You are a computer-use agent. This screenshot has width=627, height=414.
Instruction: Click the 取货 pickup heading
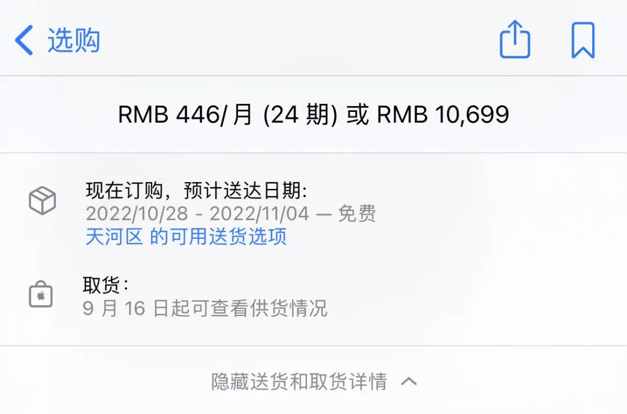106,285
